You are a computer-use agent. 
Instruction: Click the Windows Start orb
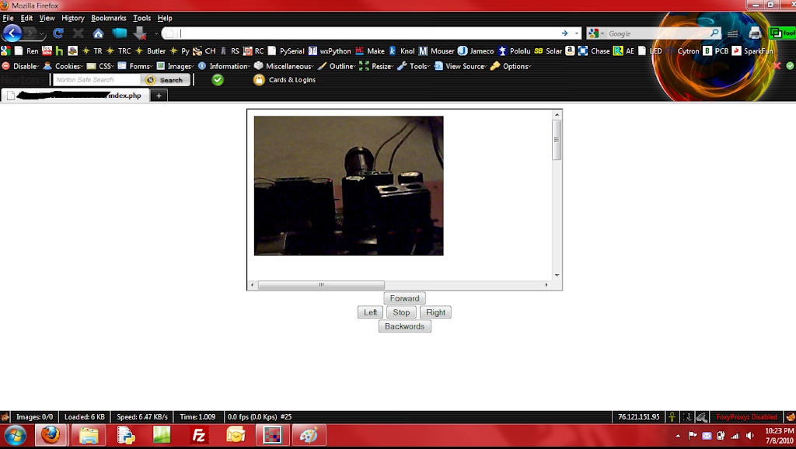(x=16, y=435)
